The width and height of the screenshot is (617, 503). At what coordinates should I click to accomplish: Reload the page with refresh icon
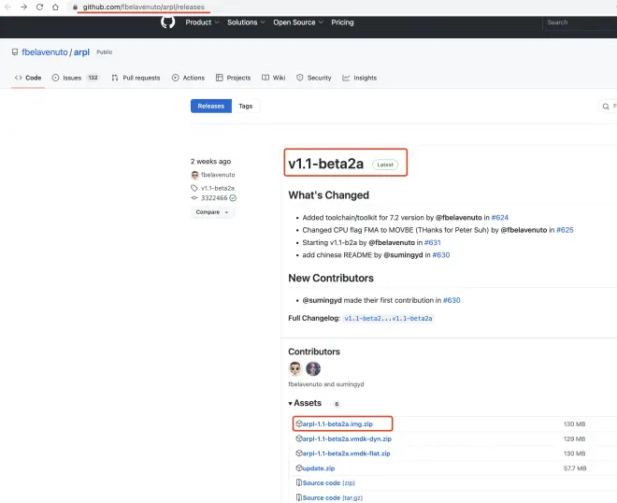39,7
